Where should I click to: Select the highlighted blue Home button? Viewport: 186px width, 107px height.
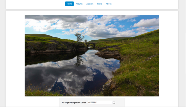click(x=70, y=4)
